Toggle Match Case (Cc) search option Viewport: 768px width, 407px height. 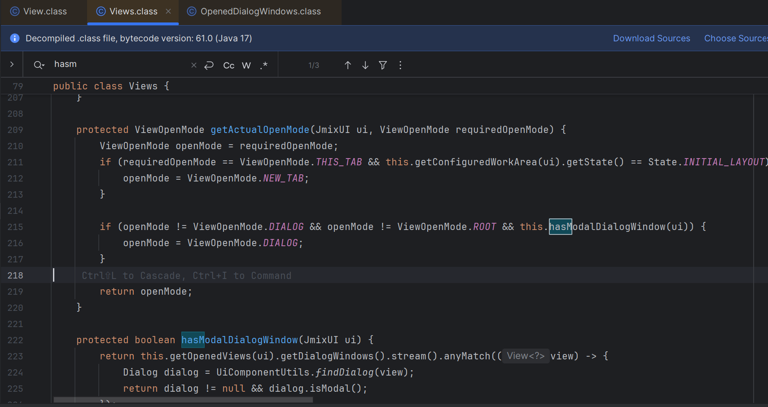tap(228, 65)
